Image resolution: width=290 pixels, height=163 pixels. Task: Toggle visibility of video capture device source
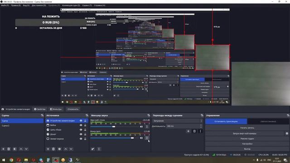pyautogui.click(x=81, y=121)
